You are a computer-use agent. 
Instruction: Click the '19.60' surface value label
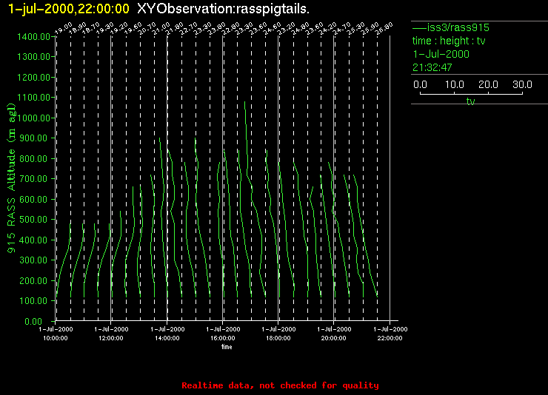pos(133,28)
